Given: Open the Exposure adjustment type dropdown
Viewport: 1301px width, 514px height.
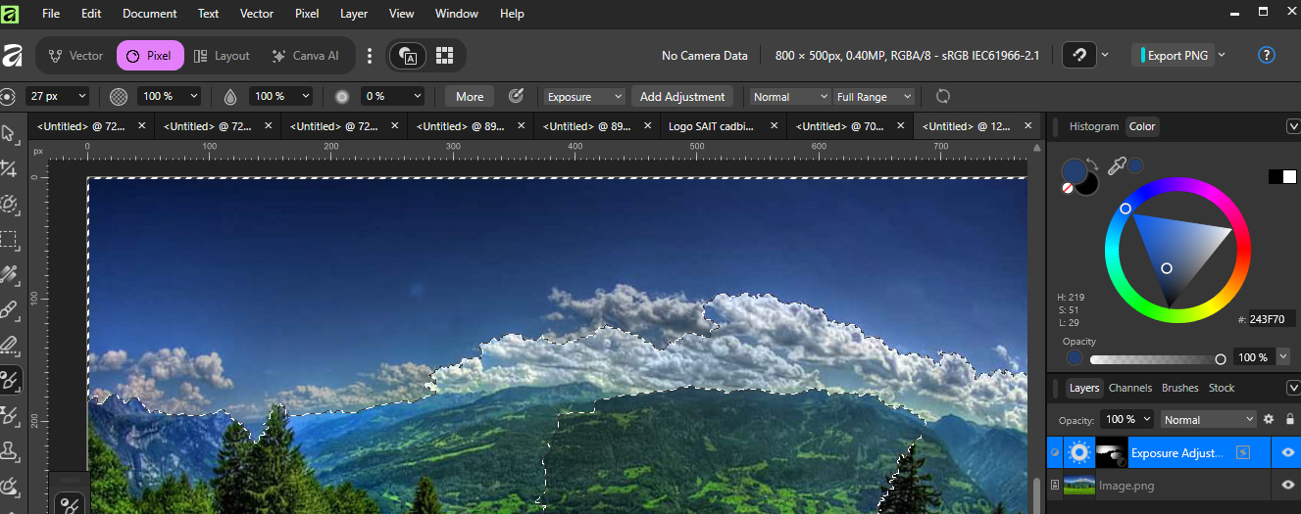Looking at the screenshot, I should [584, 97].
